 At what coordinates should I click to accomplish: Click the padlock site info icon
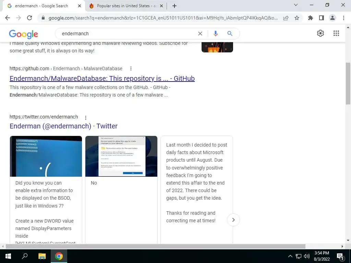click(x=43, y=18)
